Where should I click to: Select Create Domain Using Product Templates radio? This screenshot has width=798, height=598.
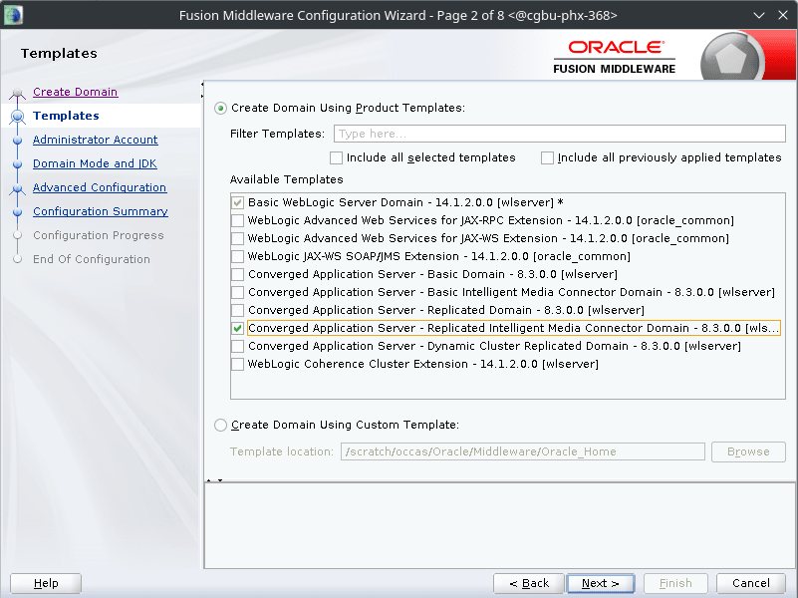[220, 108]
